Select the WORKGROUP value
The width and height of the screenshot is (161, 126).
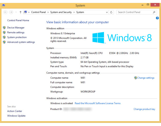click(x=88, y=91)
